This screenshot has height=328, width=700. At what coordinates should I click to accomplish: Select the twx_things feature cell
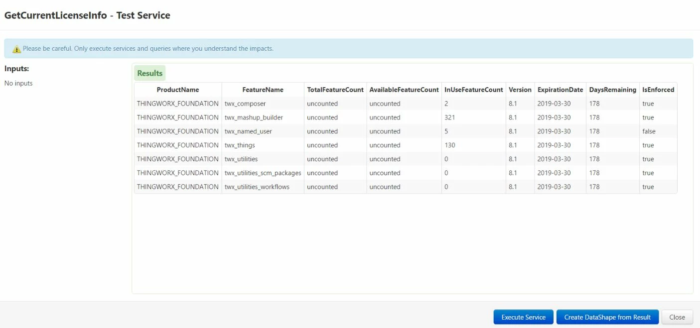point(263,145)
